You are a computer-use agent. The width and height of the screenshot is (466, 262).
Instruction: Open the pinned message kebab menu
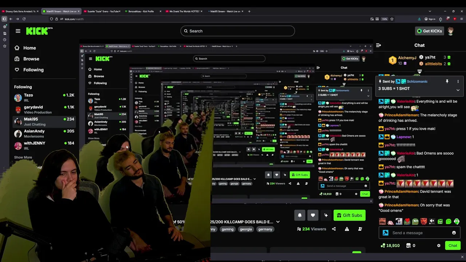tap(458, 82)
